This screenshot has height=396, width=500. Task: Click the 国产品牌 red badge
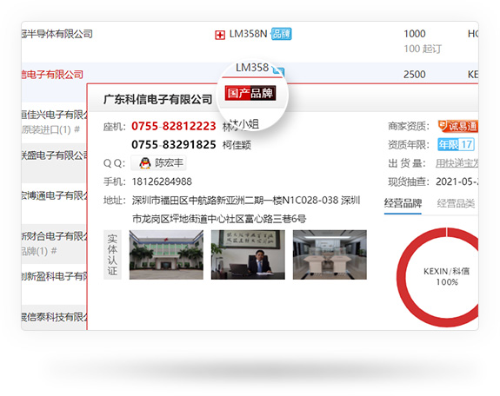click(250, 93)
